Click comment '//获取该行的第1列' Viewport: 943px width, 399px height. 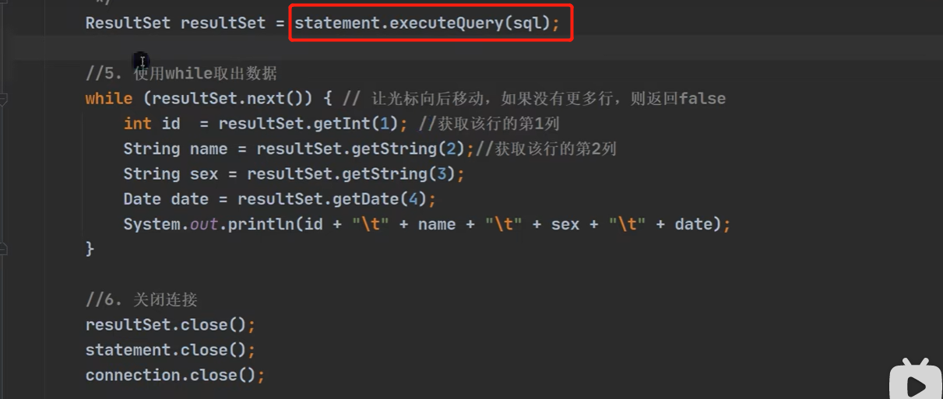(489, 124)
